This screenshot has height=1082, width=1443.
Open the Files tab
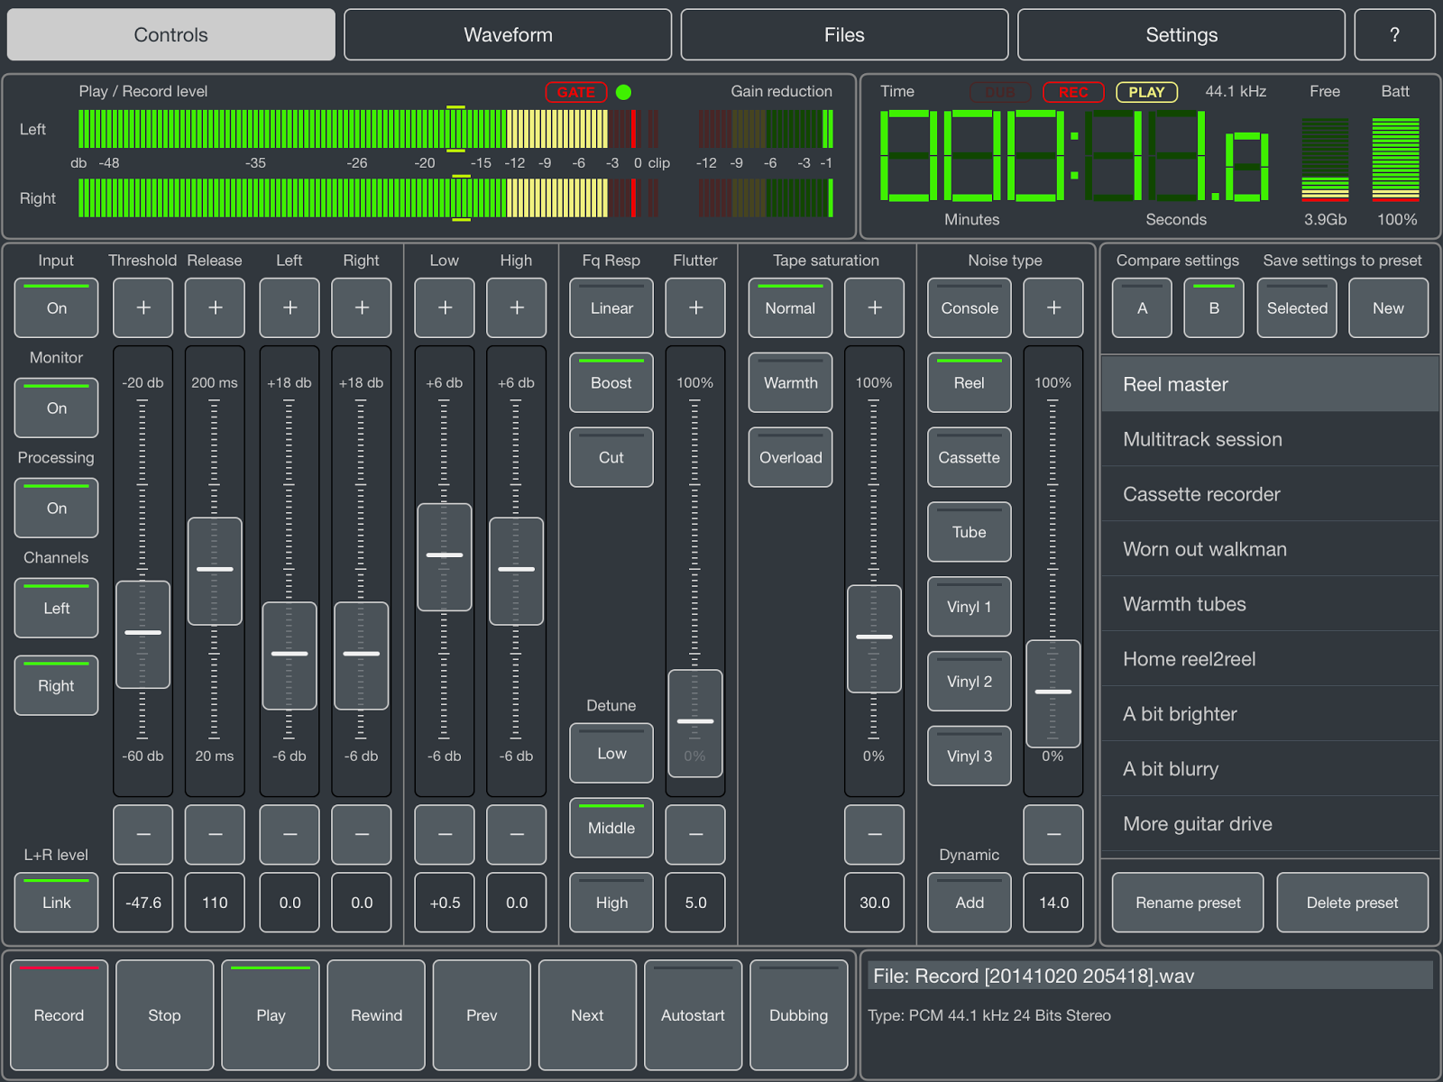(844, 35)
